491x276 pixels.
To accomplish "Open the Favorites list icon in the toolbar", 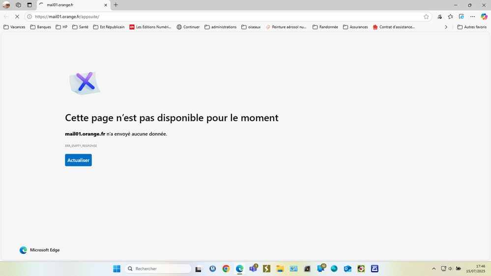I will click(x=450, y=17).
